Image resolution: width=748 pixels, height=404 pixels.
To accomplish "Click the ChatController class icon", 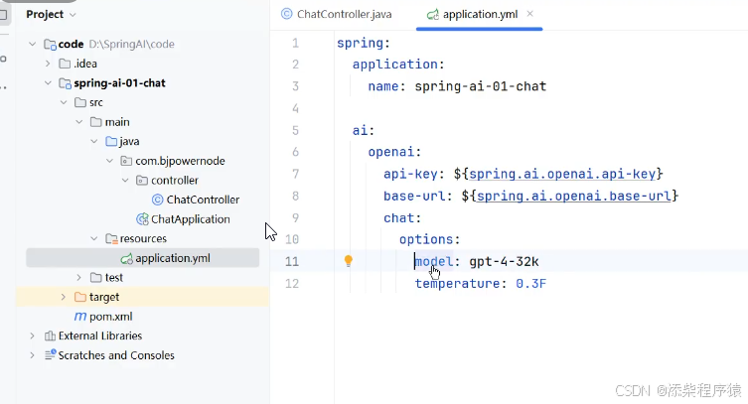I will (x=157, y=200).
